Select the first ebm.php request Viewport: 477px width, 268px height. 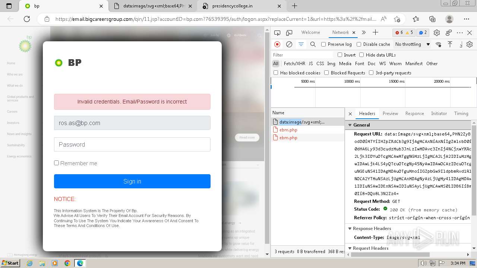(308, 130)
